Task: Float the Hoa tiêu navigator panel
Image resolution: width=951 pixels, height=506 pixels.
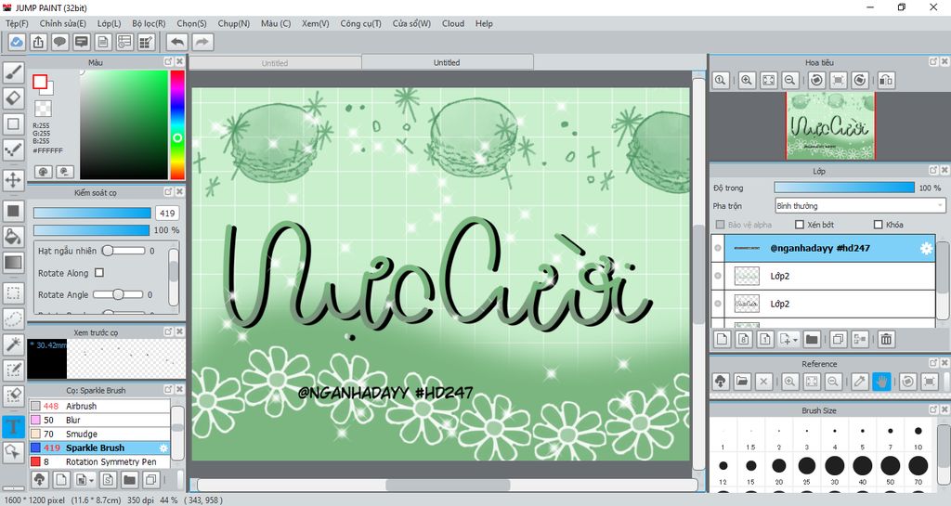Action: tap(932, 61)
